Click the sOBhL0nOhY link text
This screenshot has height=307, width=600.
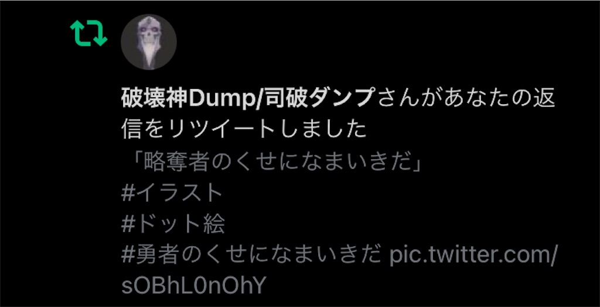[193, 287]
